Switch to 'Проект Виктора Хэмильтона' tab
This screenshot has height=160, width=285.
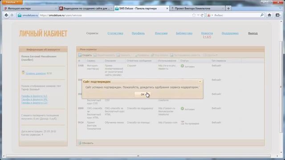[x=197, y=8]
